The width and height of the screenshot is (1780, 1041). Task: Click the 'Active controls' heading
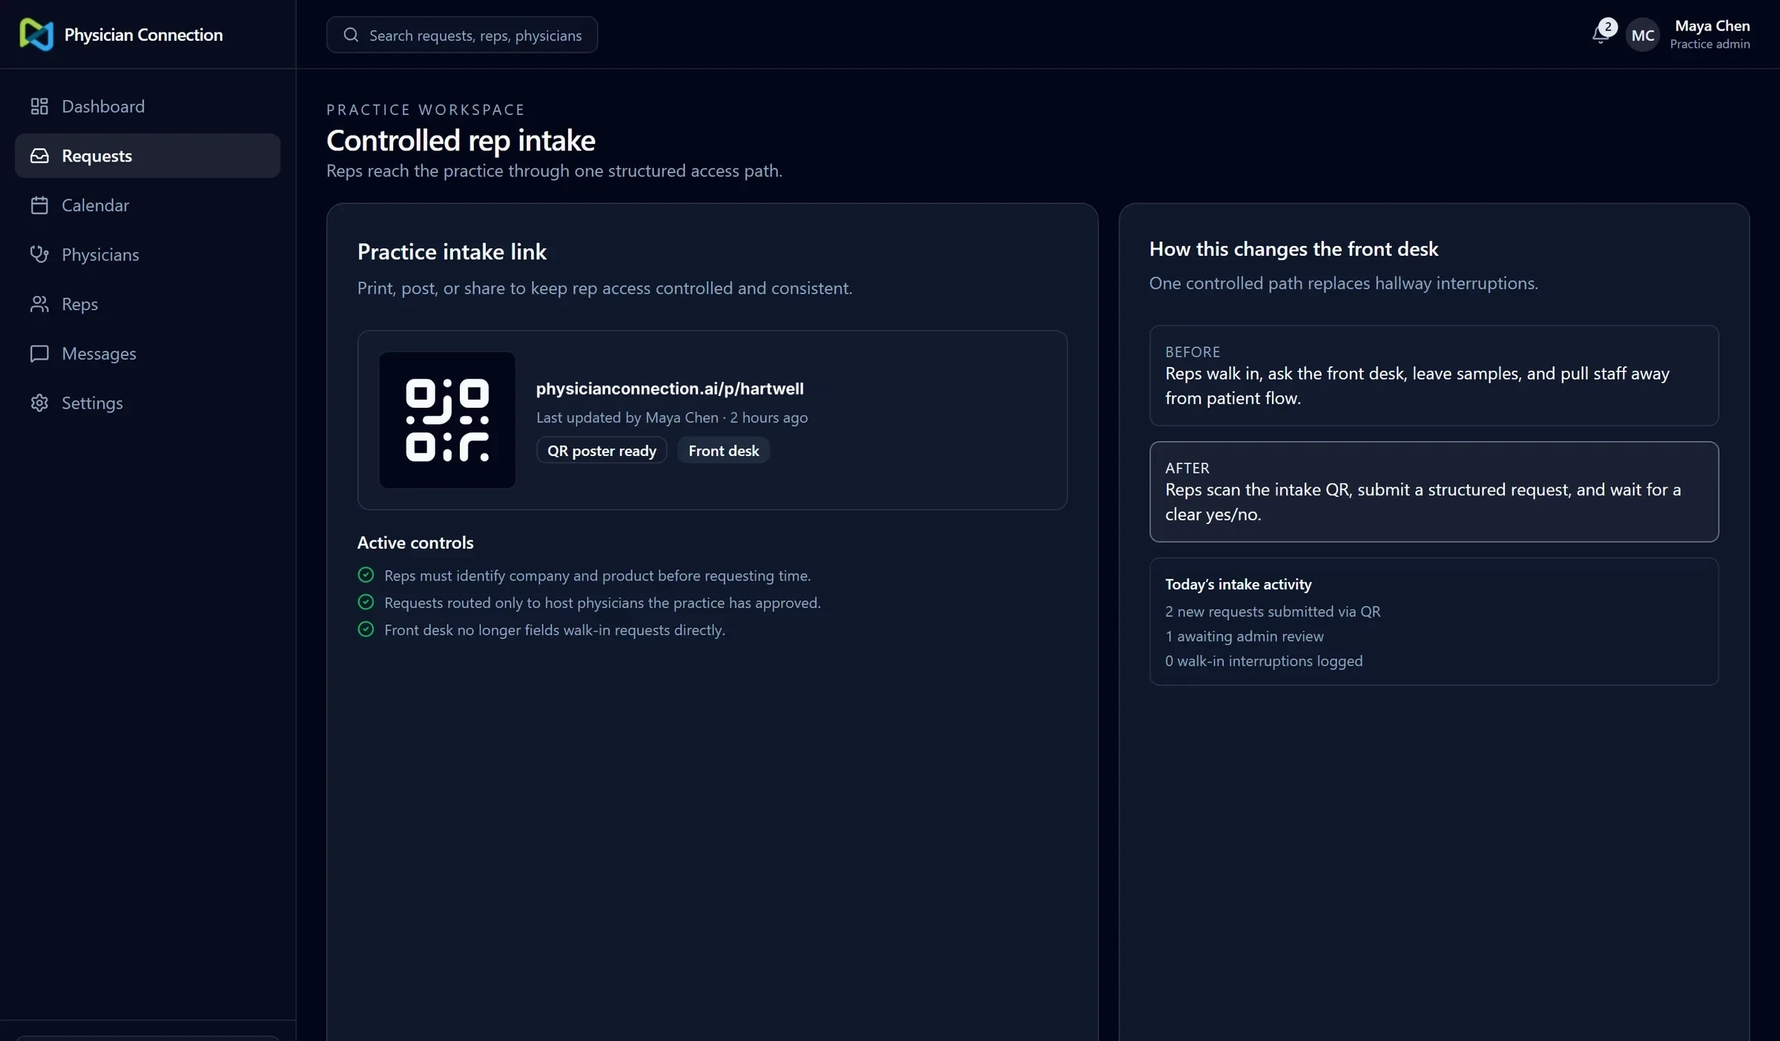click(x=415, y=543)
